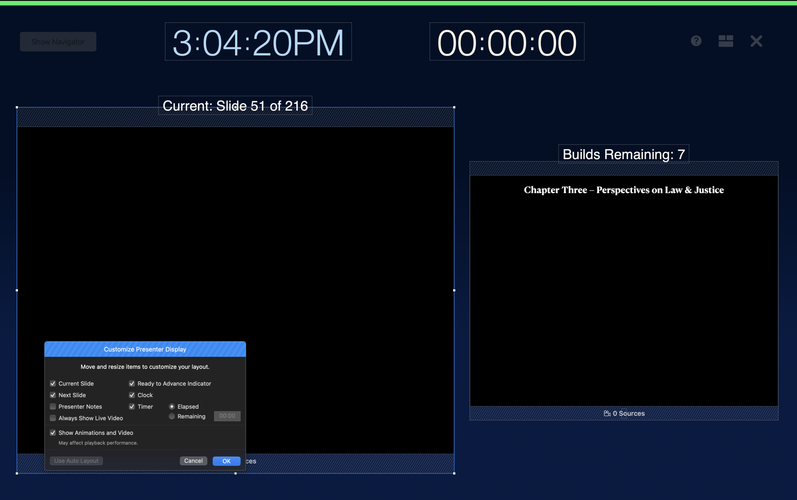Turn on Always Show Live Video
797x500 pixels.
pos(53,418)
